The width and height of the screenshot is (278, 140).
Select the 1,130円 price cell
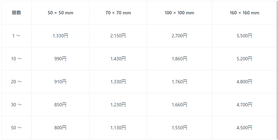(x=118, y=128)
